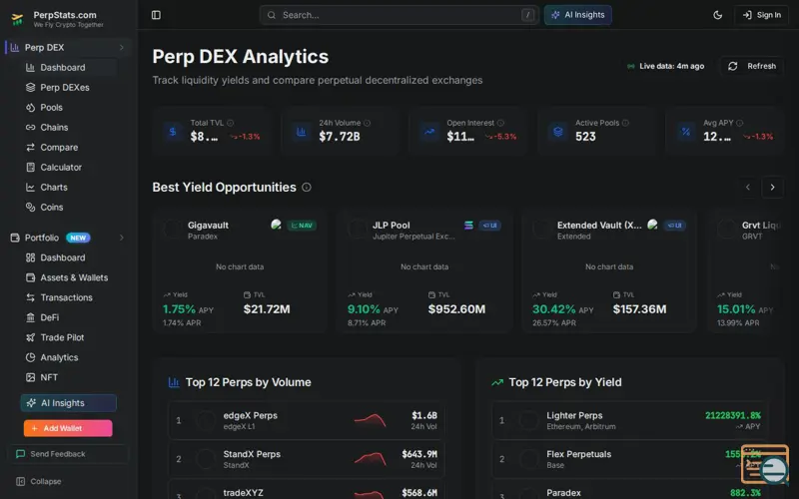
Task: Show previous yield opportunities with left arrow
Action: pos(747,187)
